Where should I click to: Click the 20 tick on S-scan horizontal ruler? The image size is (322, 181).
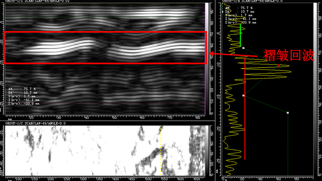[x=31, y=117]
